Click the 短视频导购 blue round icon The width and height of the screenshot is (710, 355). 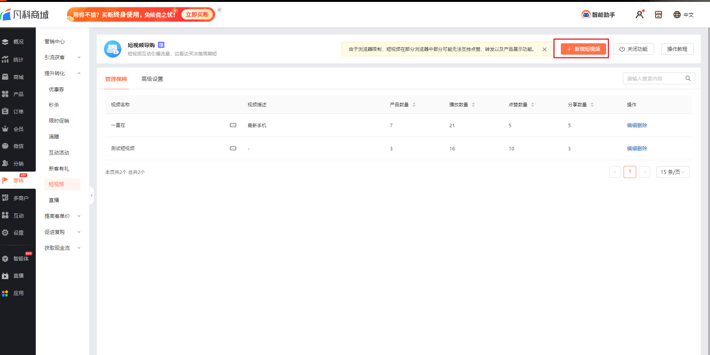coord(113,49)
